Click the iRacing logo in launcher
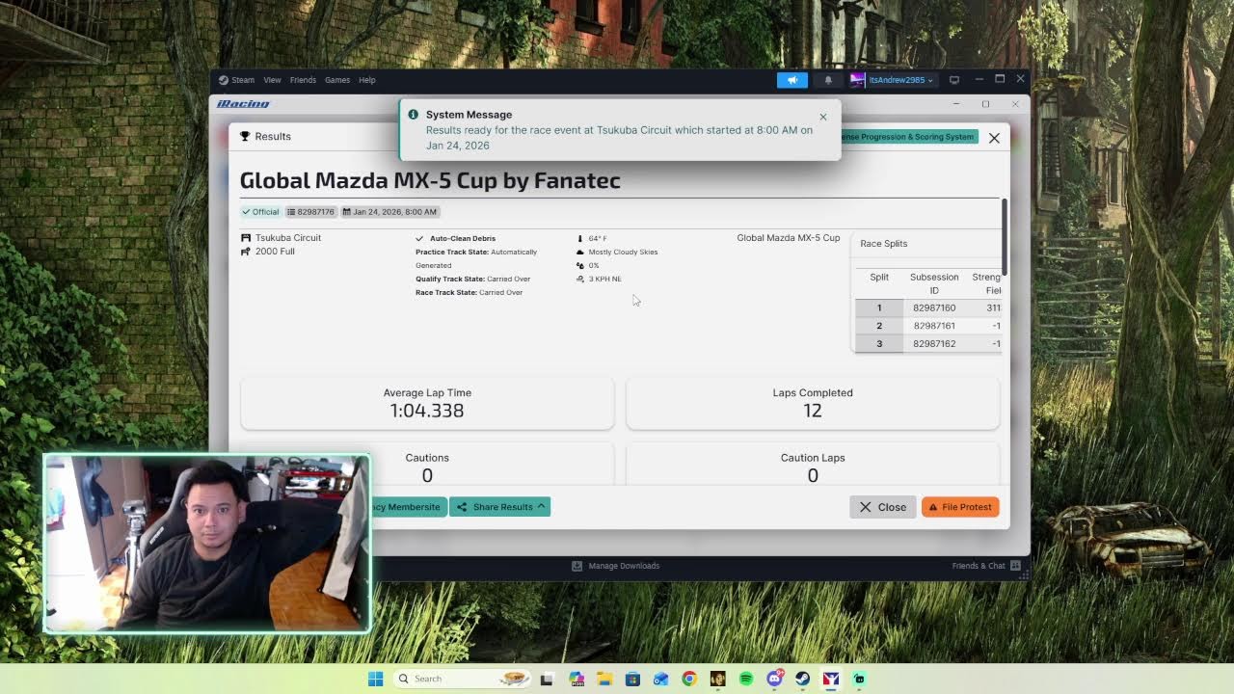Image resolution: width=1234 pixels, height=694 pixels. coord(243,104)
